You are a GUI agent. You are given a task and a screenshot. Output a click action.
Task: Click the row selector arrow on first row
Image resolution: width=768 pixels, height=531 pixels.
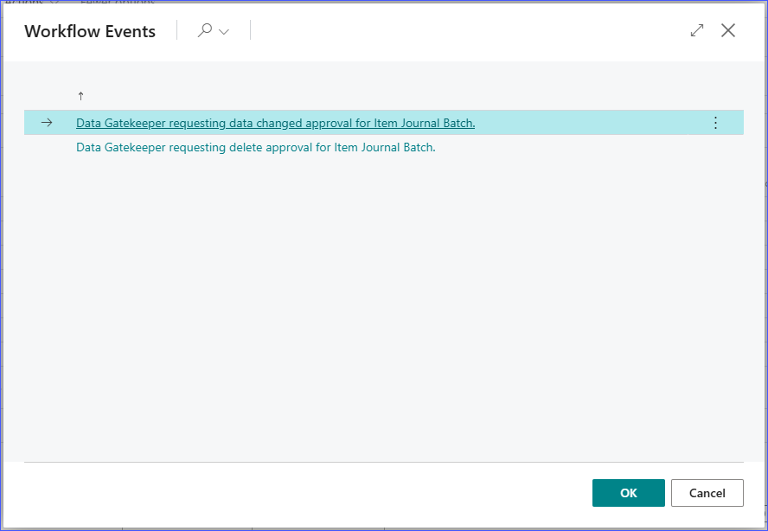47,123
